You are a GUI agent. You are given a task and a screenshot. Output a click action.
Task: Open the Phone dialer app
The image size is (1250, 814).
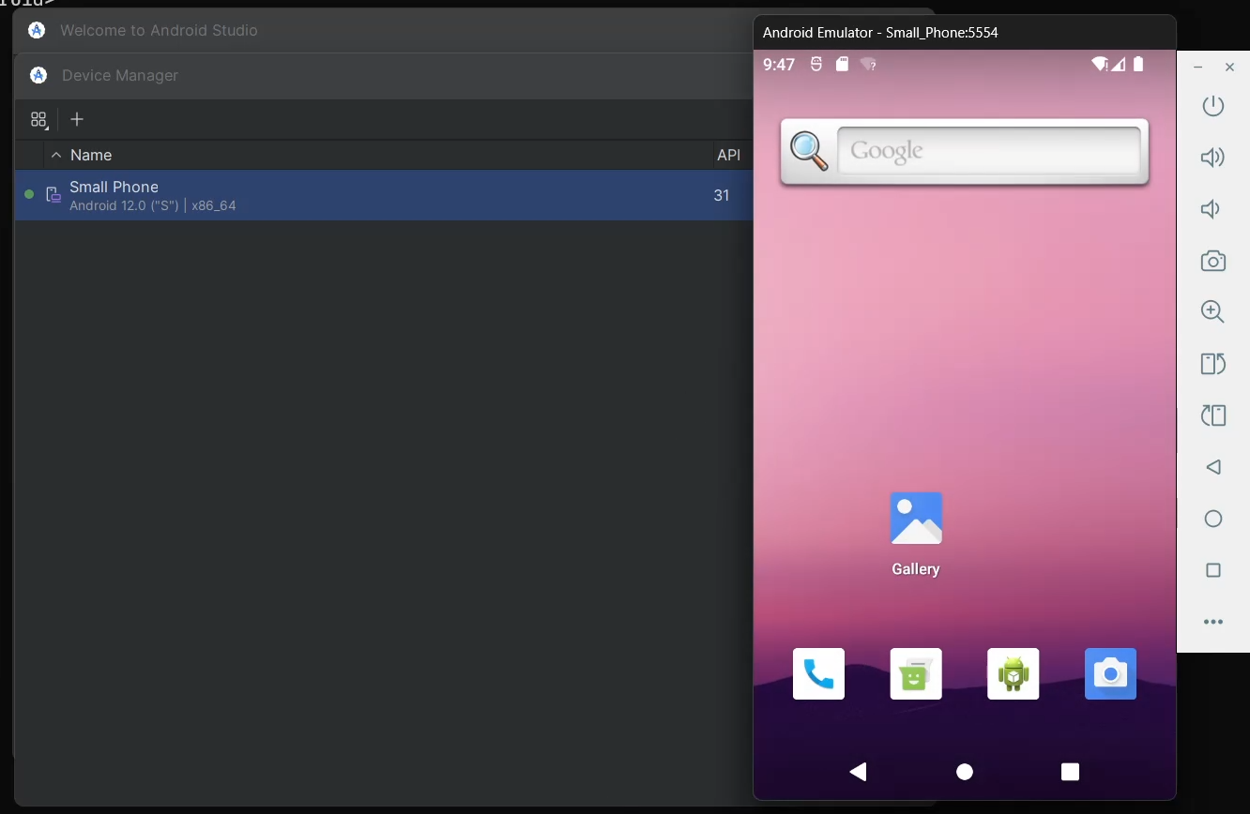click(818, 673)
